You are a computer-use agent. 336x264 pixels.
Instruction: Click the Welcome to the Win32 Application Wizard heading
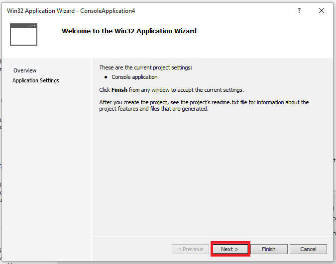129,31
